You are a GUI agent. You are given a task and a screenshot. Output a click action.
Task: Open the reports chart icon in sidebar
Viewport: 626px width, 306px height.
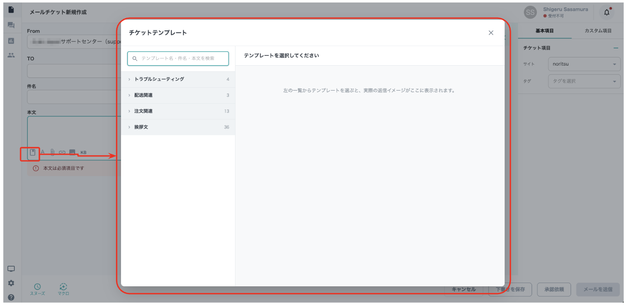(11, 41)
